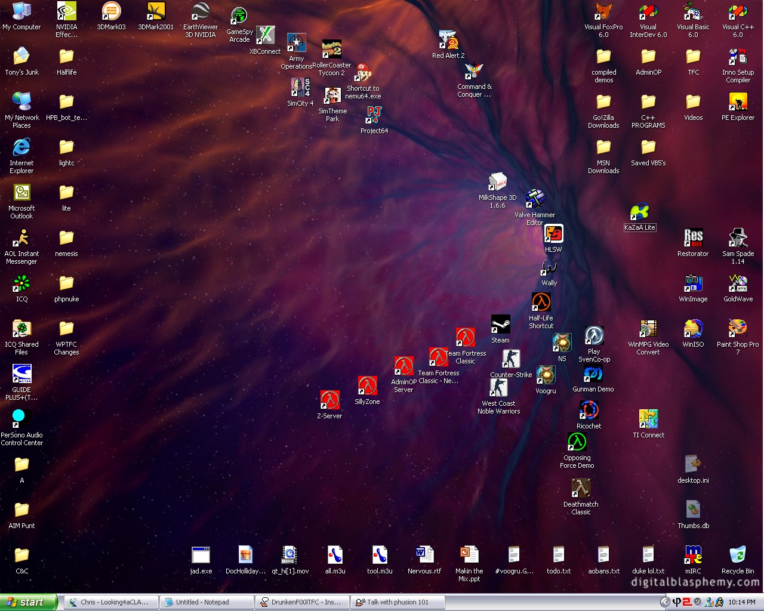Open the phpnuke folder
Screen dimensions: 764x611
(66, 288)
